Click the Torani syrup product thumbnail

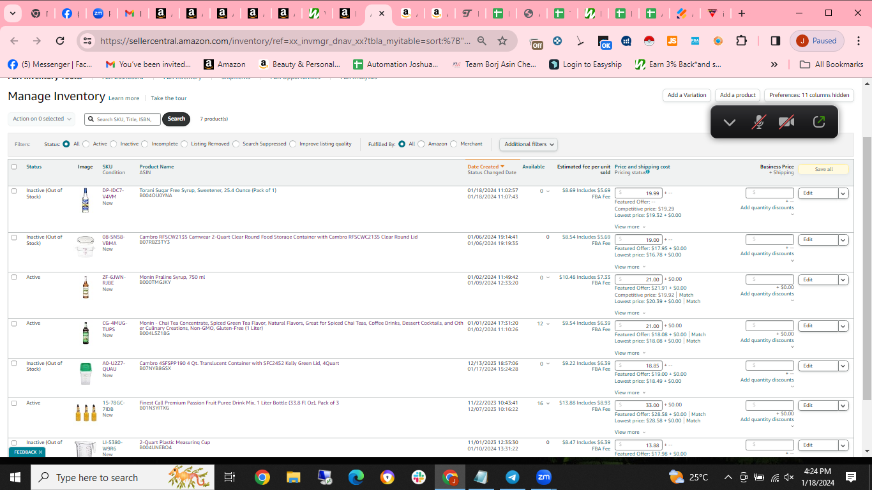[x=86, y=200]
